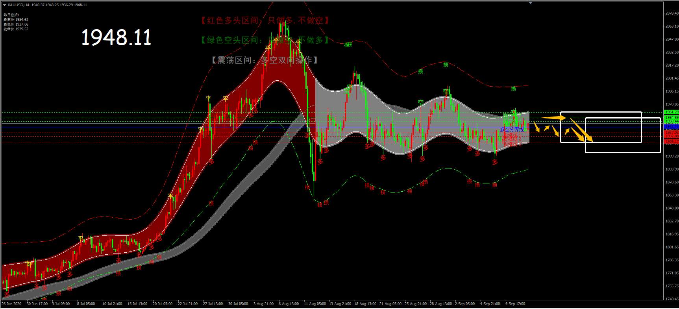Screen dimensions: 679x309
Task: Click the 1771.05 price scale label
Action: tap(672, 273)
